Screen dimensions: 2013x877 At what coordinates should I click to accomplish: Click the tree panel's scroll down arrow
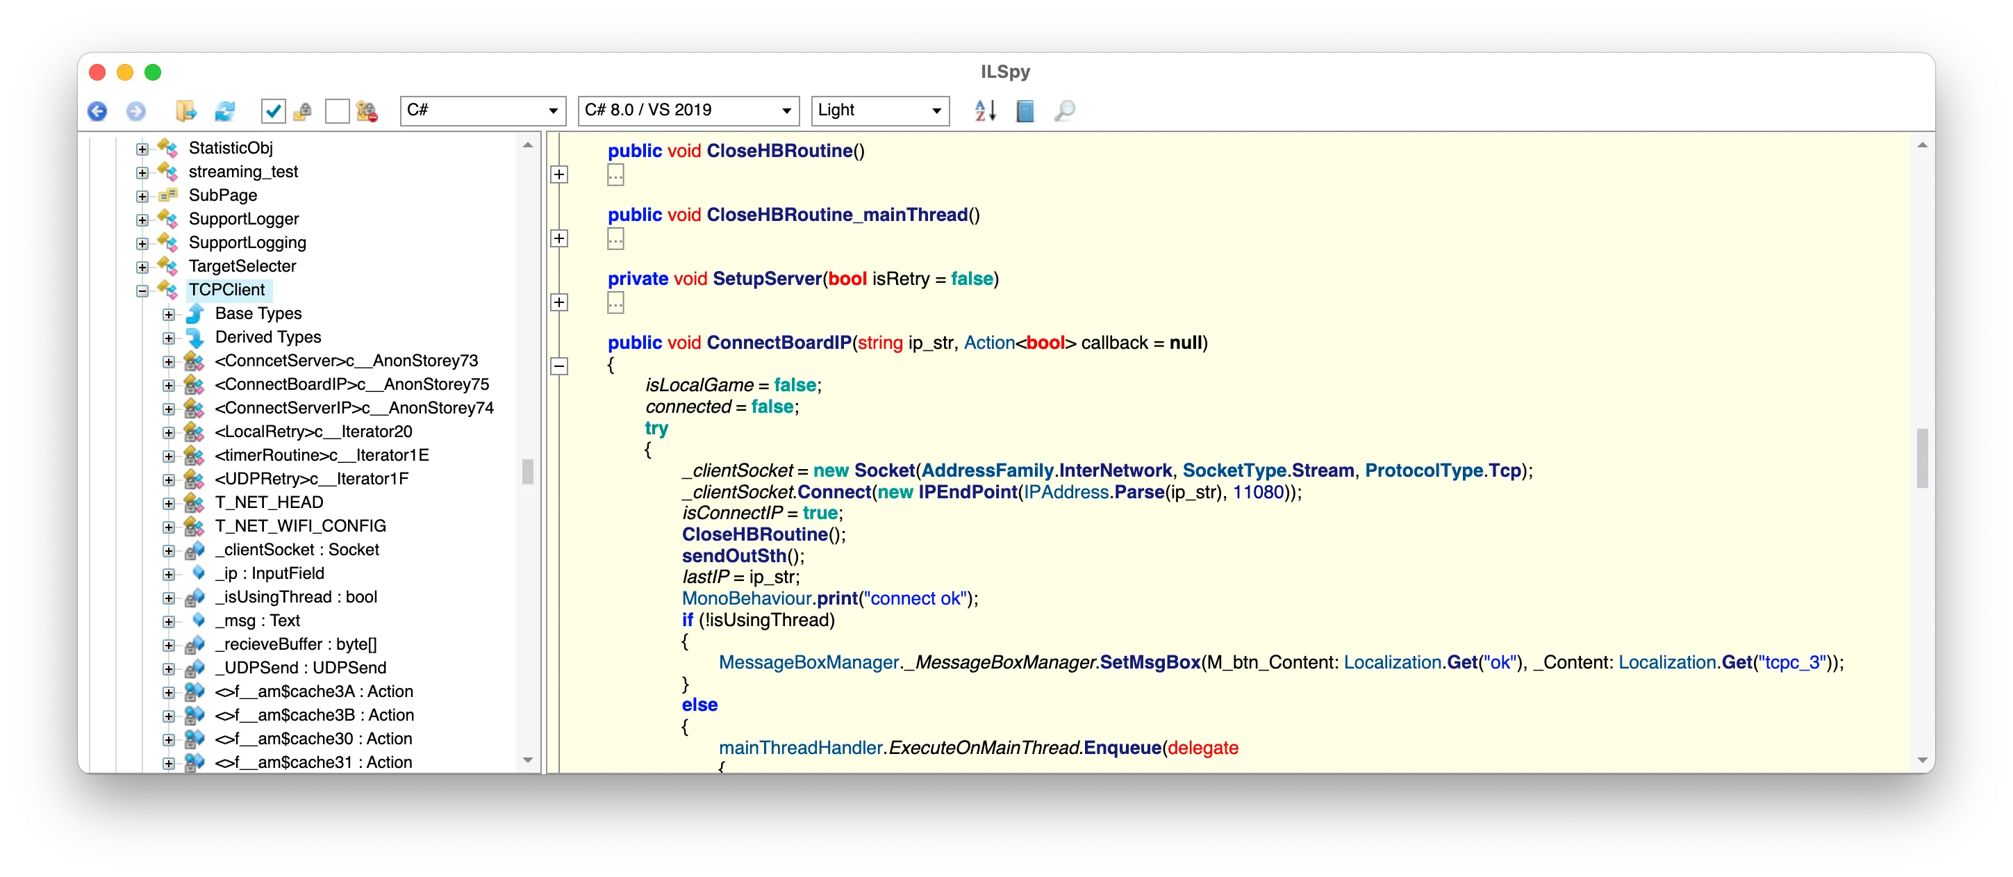527,760
